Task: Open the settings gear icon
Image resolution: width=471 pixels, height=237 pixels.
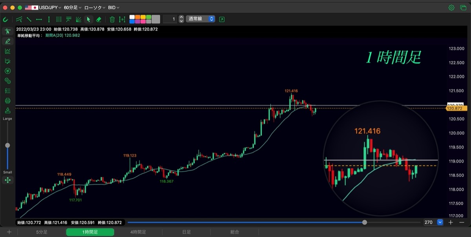Action: pyautogui.click(x=452, y=7)
